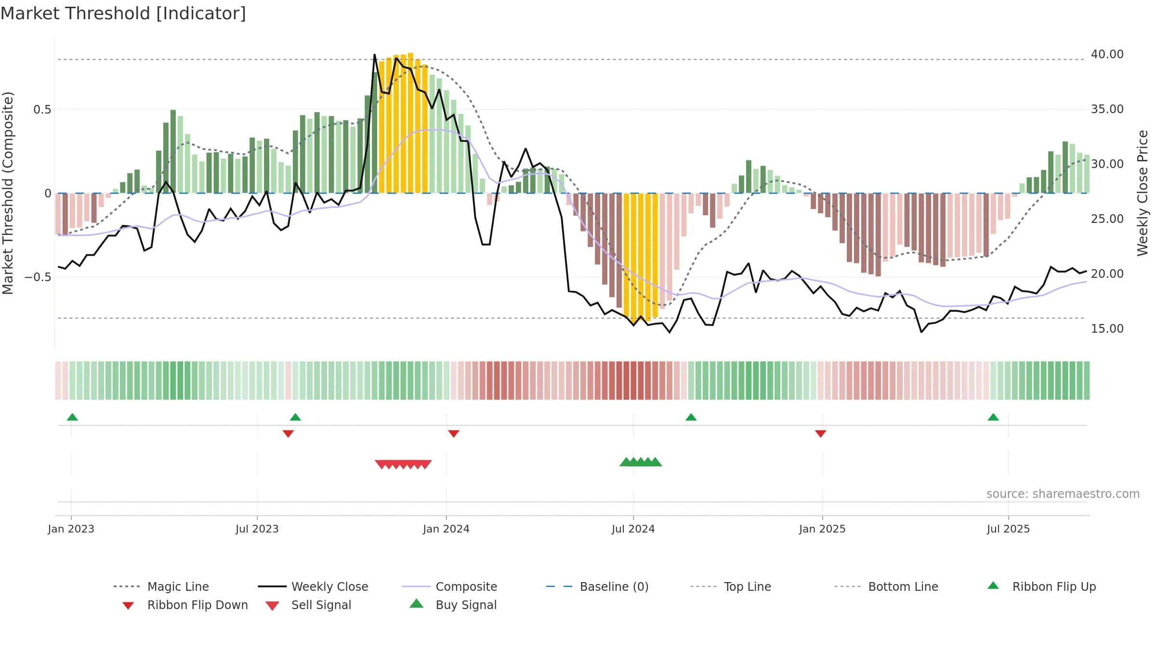Screen dimensions: 1156x650
Task: Toggle the Magic Line legend entry
Action: pyautogui.click(x=161, y=586)
